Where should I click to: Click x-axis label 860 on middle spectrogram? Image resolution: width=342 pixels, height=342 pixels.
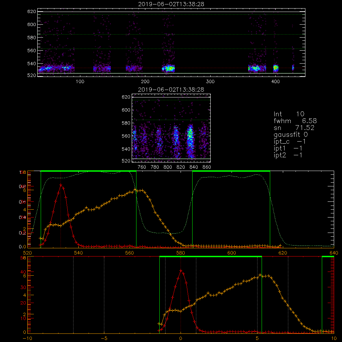coord(207,167)
